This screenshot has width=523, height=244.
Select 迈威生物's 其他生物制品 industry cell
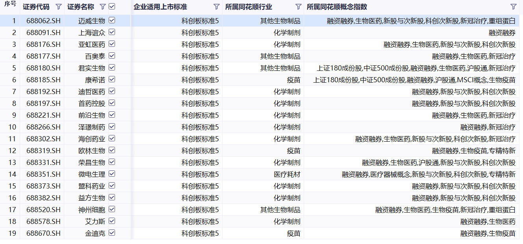click(280, 21)
